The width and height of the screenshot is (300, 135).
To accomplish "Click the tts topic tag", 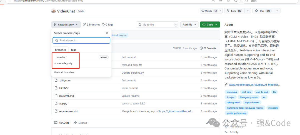I will pyautogui.click(x=274, y=92).
